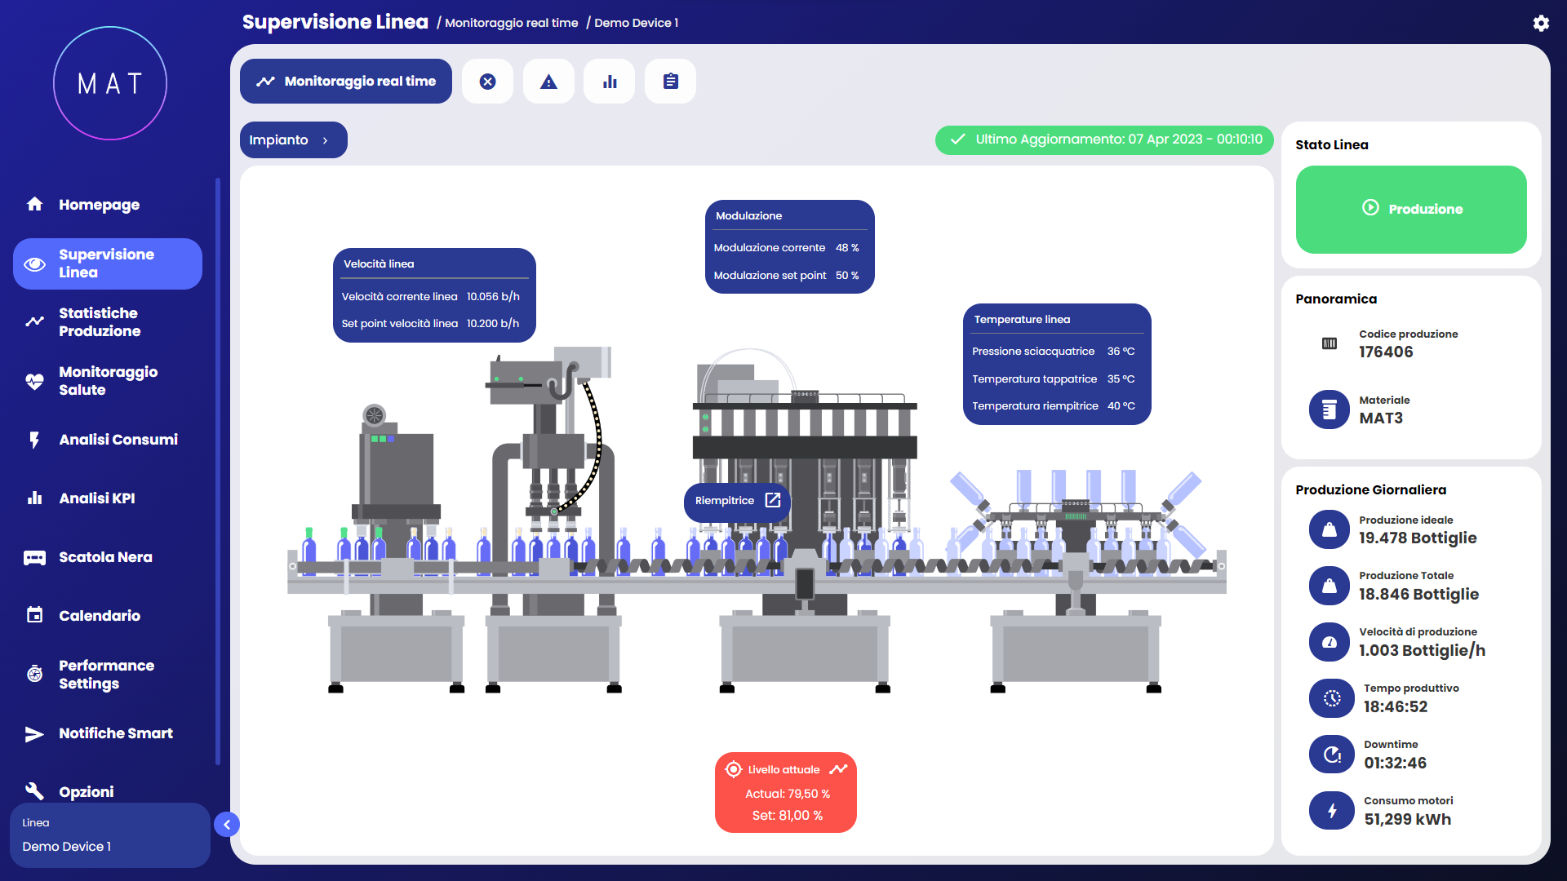
Task: Go to Statistiche Produzione menu item
Action: [x=100, y=322]
